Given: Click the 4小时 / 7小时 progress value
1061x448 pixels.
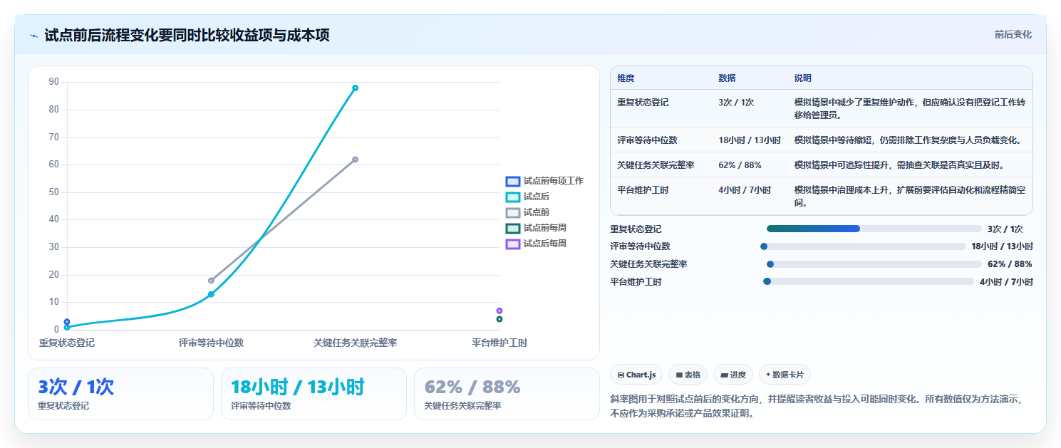Looking at the screenshot, I should tap(1006, 282).
